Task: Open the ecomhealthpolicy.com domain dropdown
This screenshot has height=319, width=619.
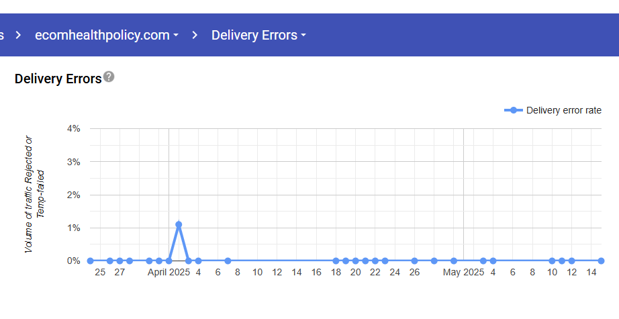Action: pos(107,35)
